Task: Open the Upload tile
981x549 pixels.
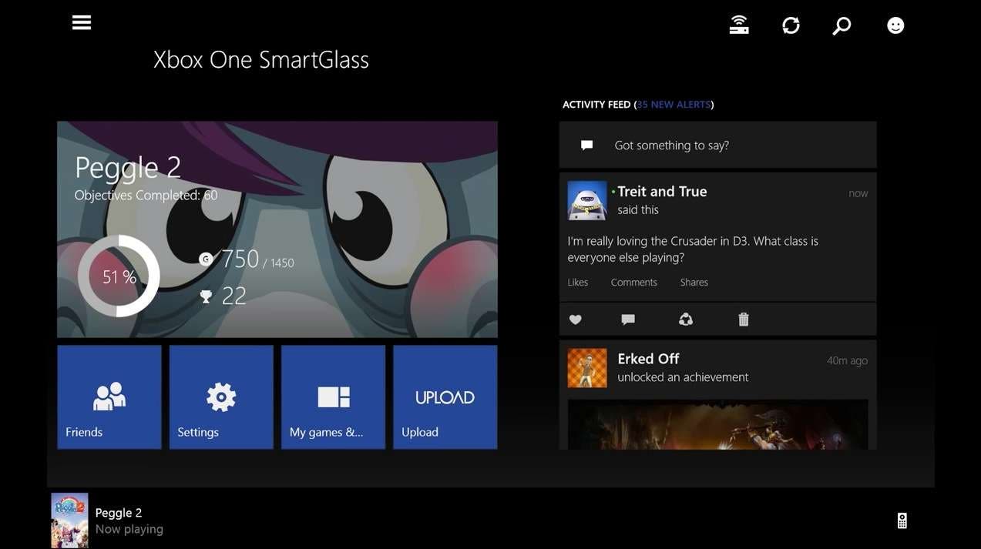Action: 445,397
